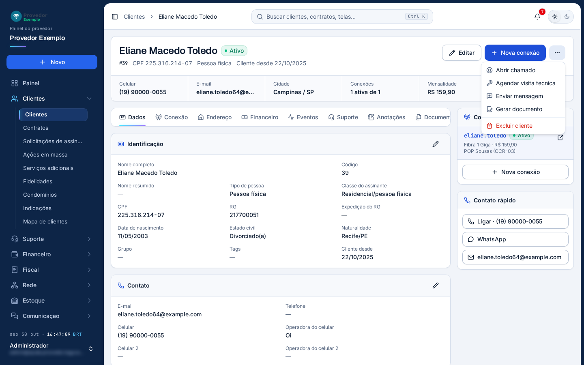Click the more options ellipsis button

[557, 53]
